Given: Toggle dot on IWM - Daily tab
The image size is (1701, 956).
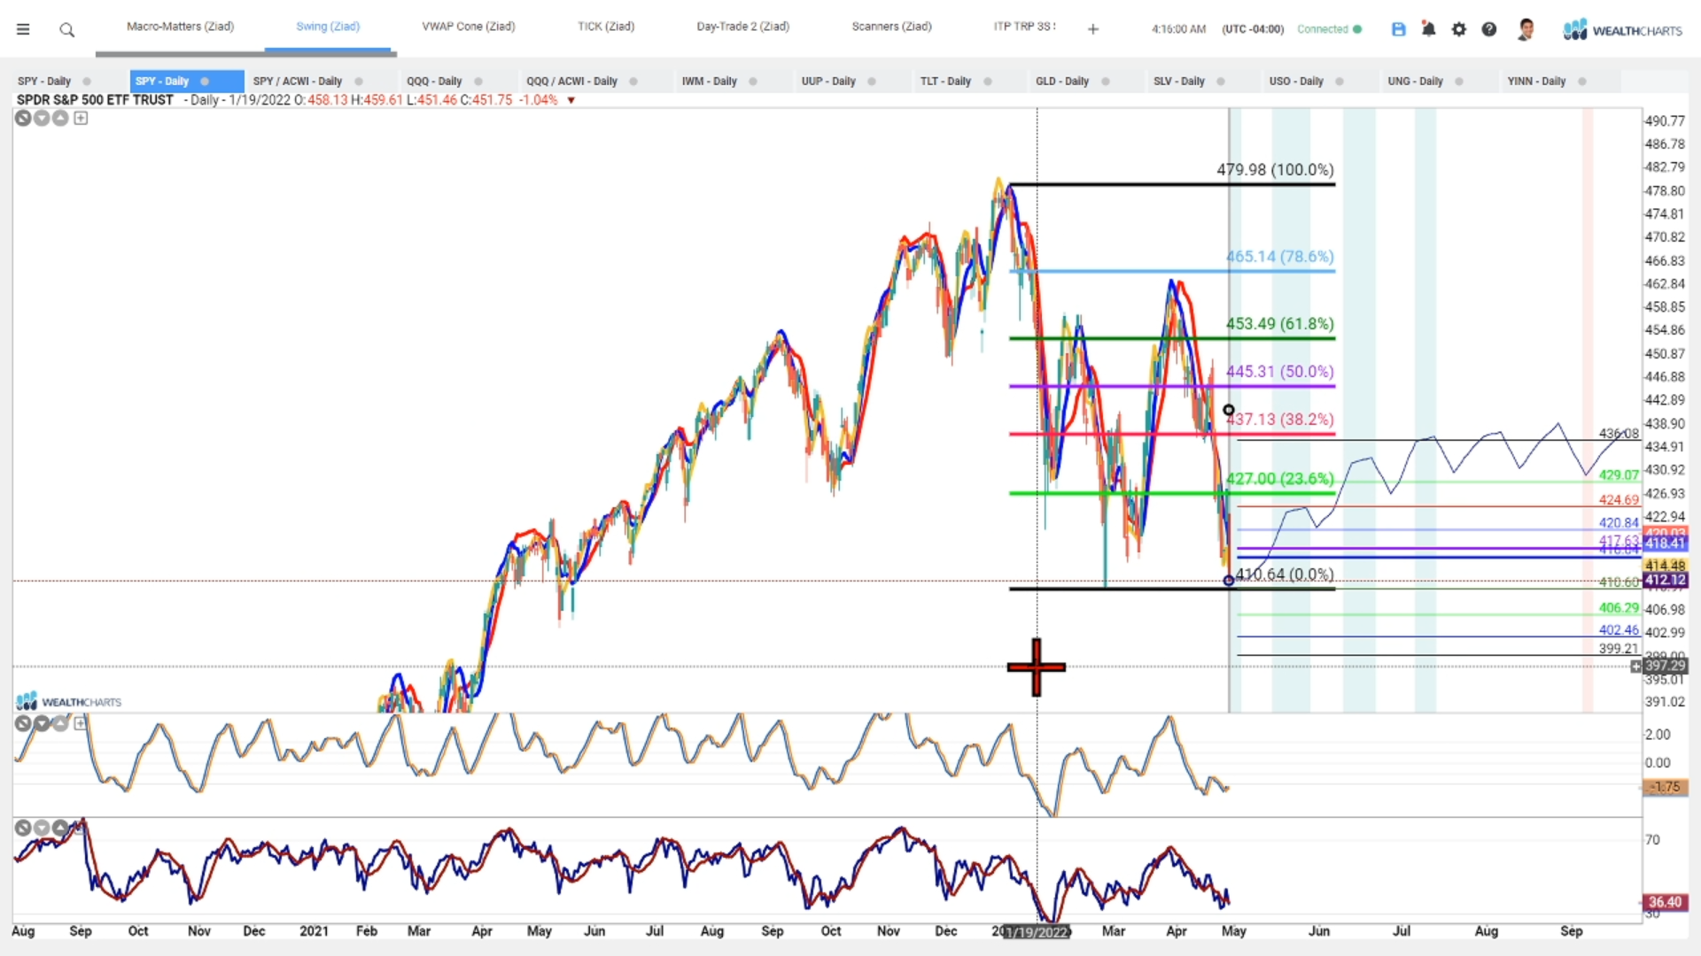Looking at the screenshot, I should pos(753,81).
